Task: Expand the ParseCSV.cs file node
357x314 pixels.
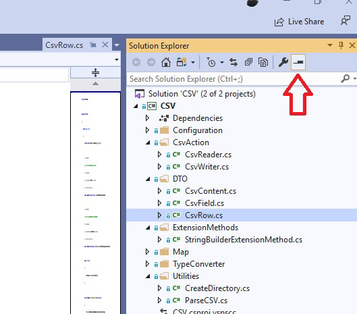Action: coord(159,300)
